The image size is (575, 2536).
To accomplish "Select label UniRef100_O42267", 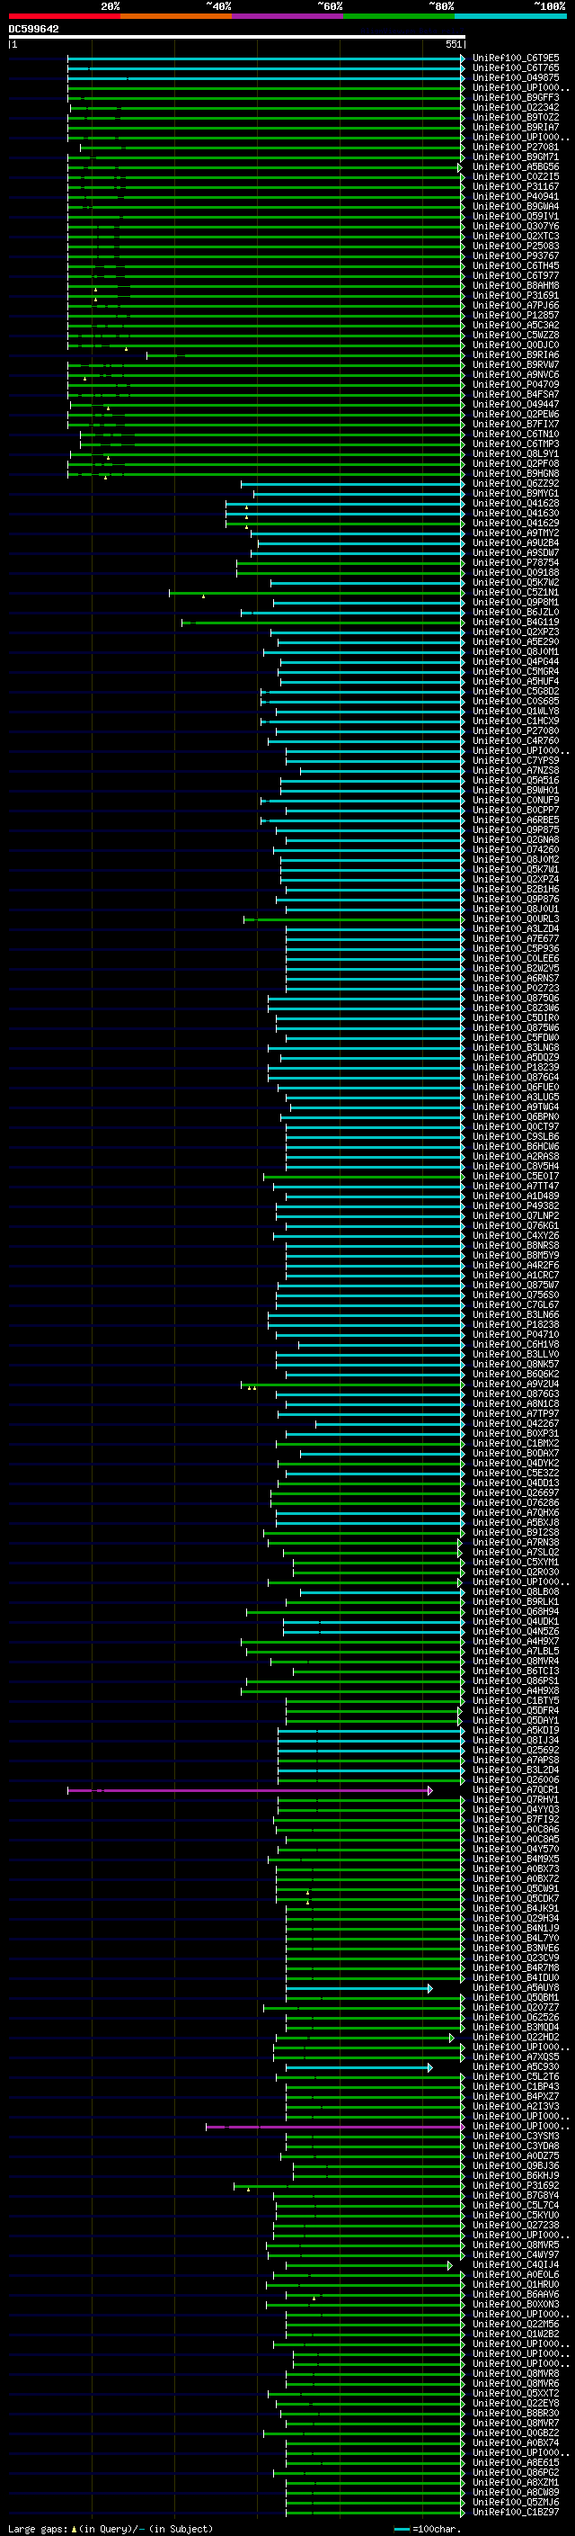I will (515, 1423).
